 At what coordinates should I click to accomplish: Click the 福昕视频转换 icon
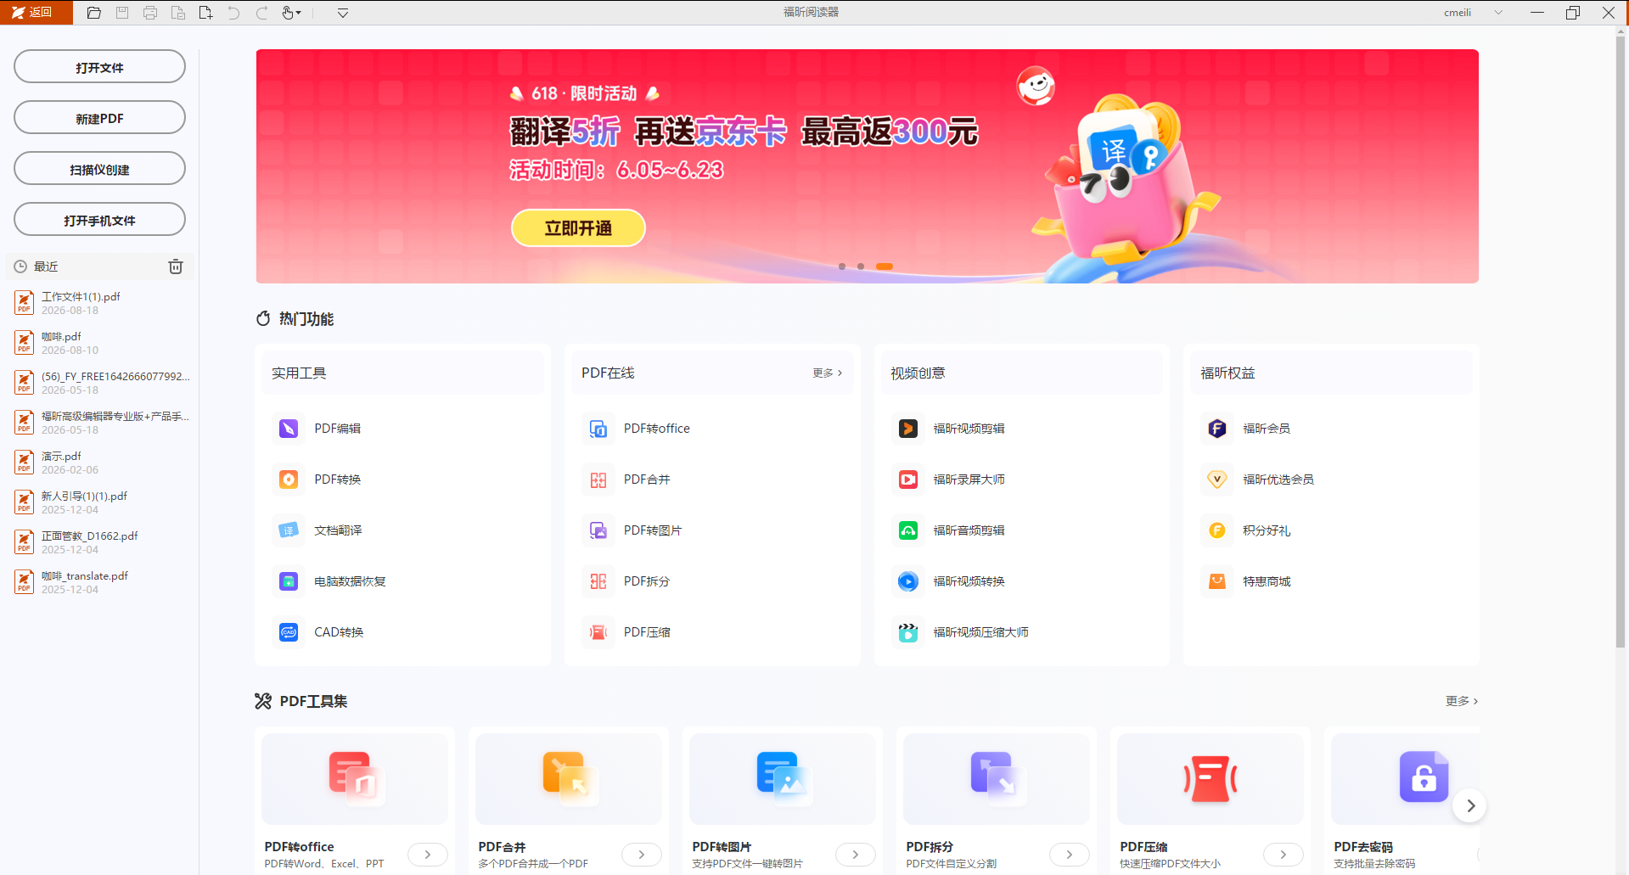908,581
